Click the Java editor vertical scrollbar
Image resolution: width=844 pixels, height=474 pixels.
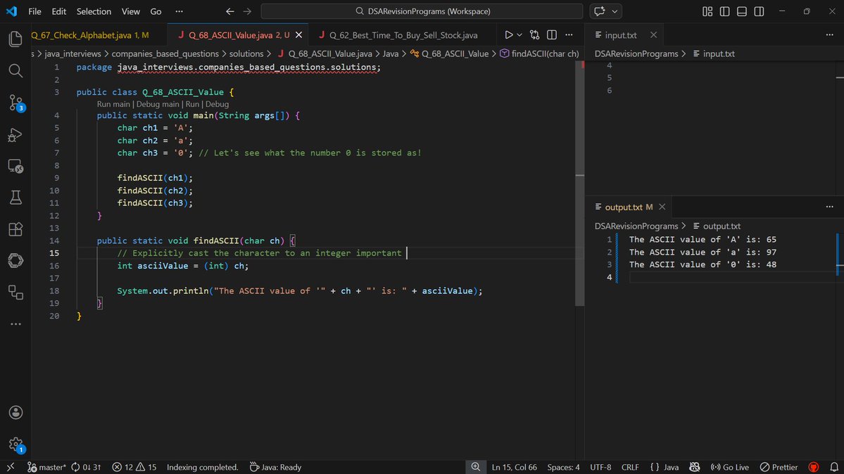[580, 184]
